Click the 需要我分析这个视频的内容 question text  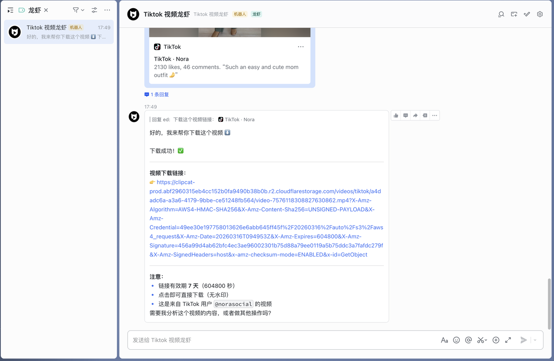pyautogui.click(x=210, y=313)
